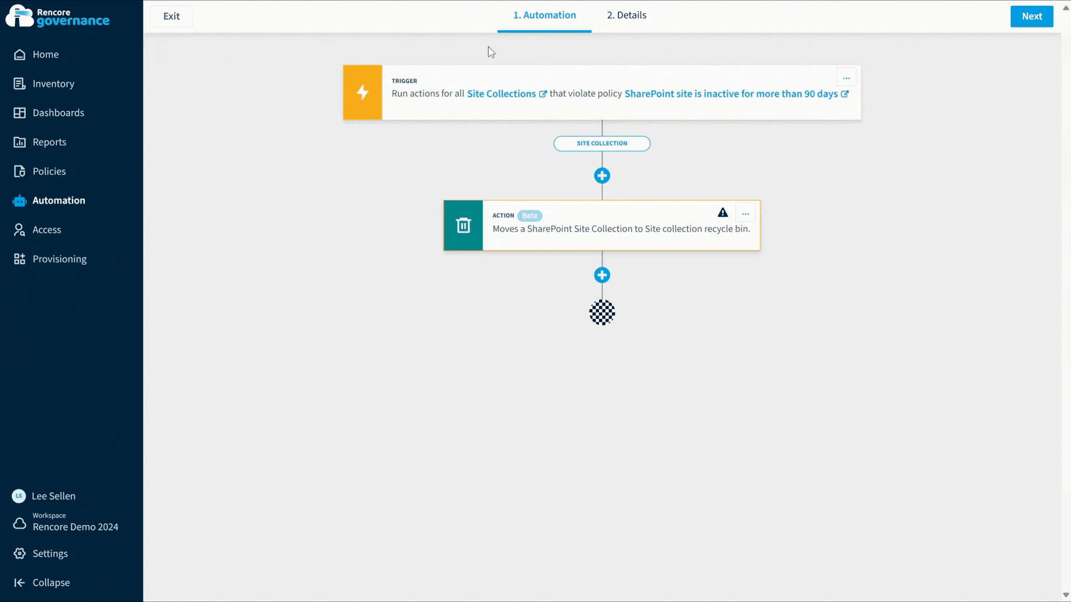Screen dimensions: 1071x602
Task: Switch to the Details tab
Action: [x=626, y=15]
